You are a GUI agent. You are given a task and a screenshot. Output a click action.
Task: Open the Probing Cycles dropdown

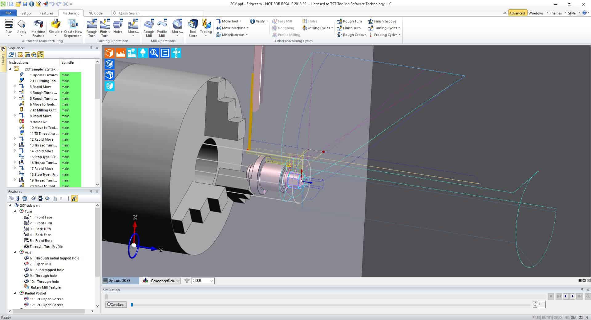(384, 35)
